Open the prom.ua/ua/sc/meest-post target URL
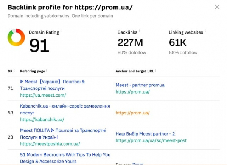227x165 pixels. tap(151, 140)
